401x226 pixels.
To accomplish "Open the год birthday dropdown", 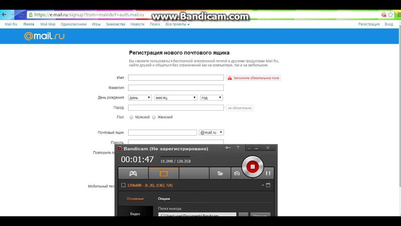I will click(211, 98).
